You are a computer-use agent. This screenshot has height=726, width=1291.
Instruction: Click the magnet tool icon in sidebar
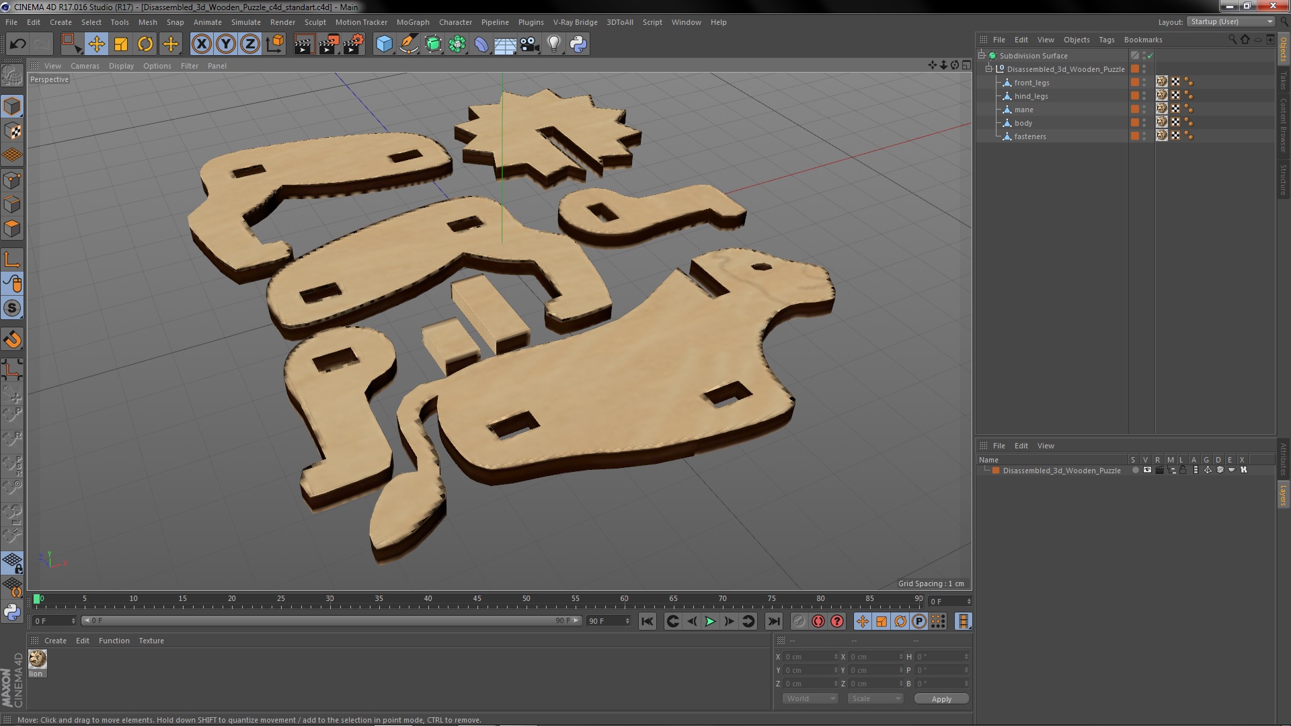(x=12, y=339)
